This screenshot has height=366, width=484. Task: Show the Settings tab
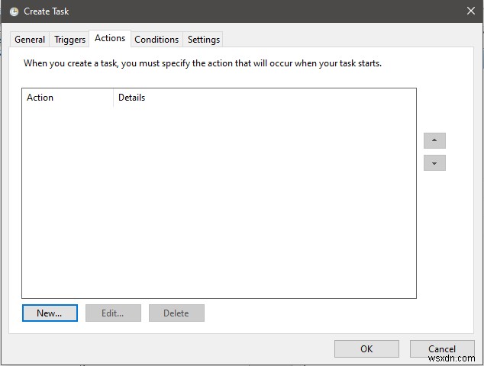pos(204,40)
